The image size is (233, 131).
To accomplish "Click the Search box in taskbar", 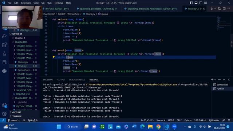I will pos(72,127).
